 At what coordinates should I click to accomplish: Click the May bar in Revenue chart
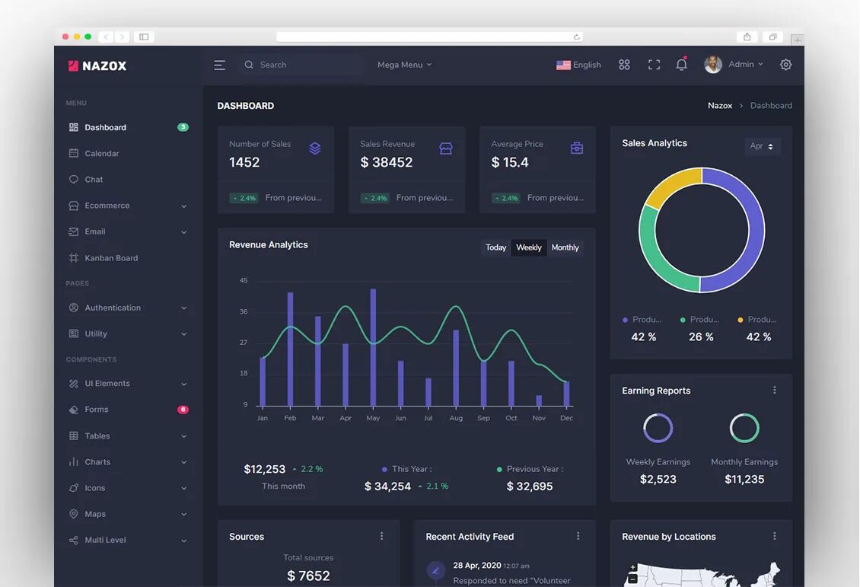coord(373,348)
